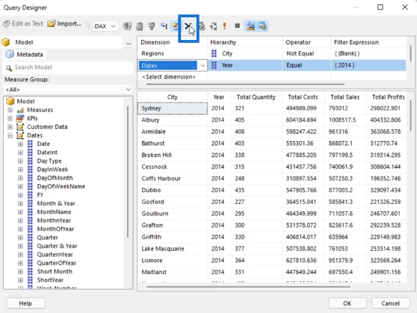Toggle the Show Empty Cells icon
417x313 pixels.
coord(152,26)
